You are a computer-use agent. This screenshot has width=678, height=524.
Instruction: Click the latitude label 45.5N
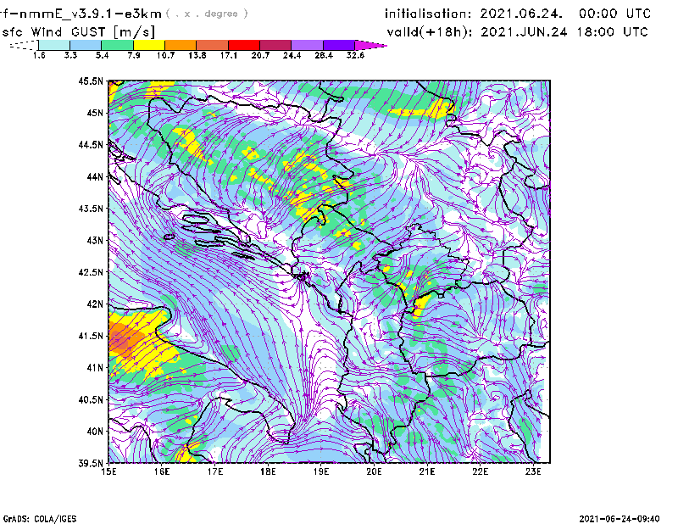[x=91, y=81]
